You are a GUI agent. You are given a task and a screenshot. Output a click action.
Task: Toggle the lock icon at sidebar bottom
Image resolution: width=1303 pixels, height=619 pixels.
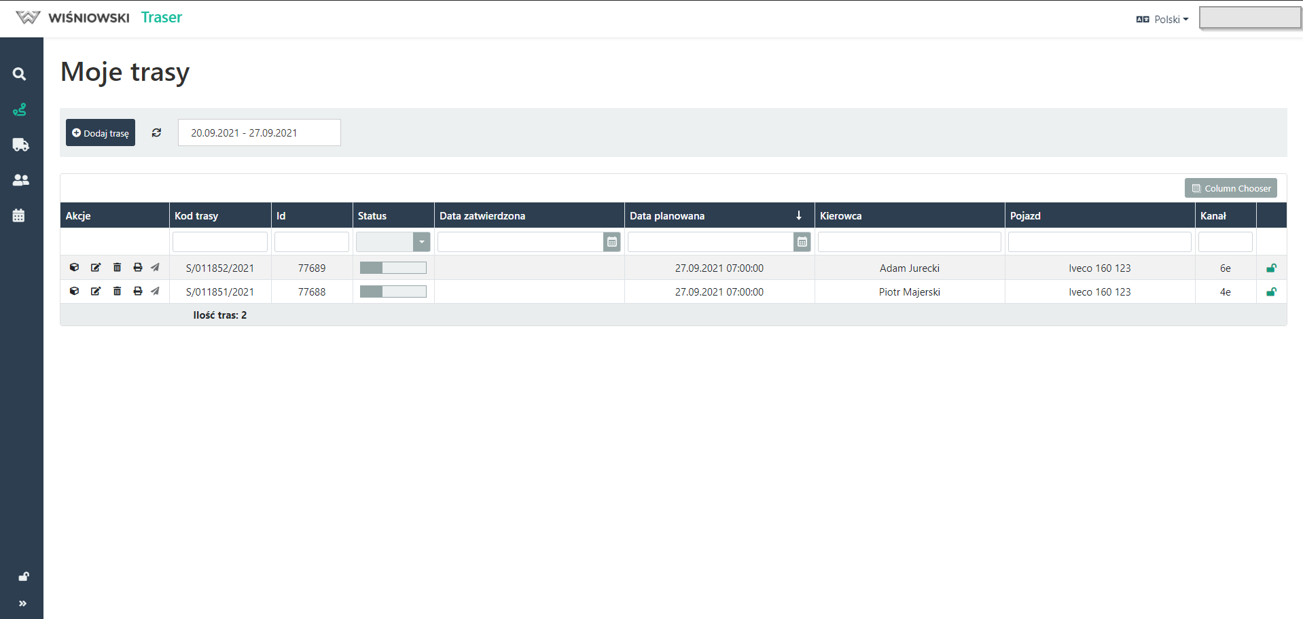23,577
